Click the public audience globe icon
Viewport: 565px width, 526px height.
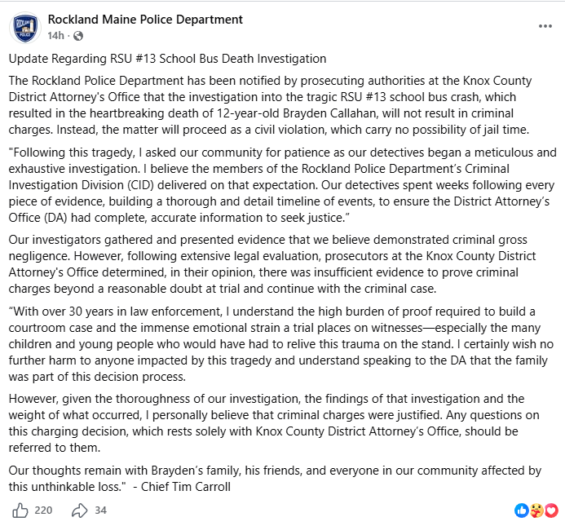(x=77, y=36)
